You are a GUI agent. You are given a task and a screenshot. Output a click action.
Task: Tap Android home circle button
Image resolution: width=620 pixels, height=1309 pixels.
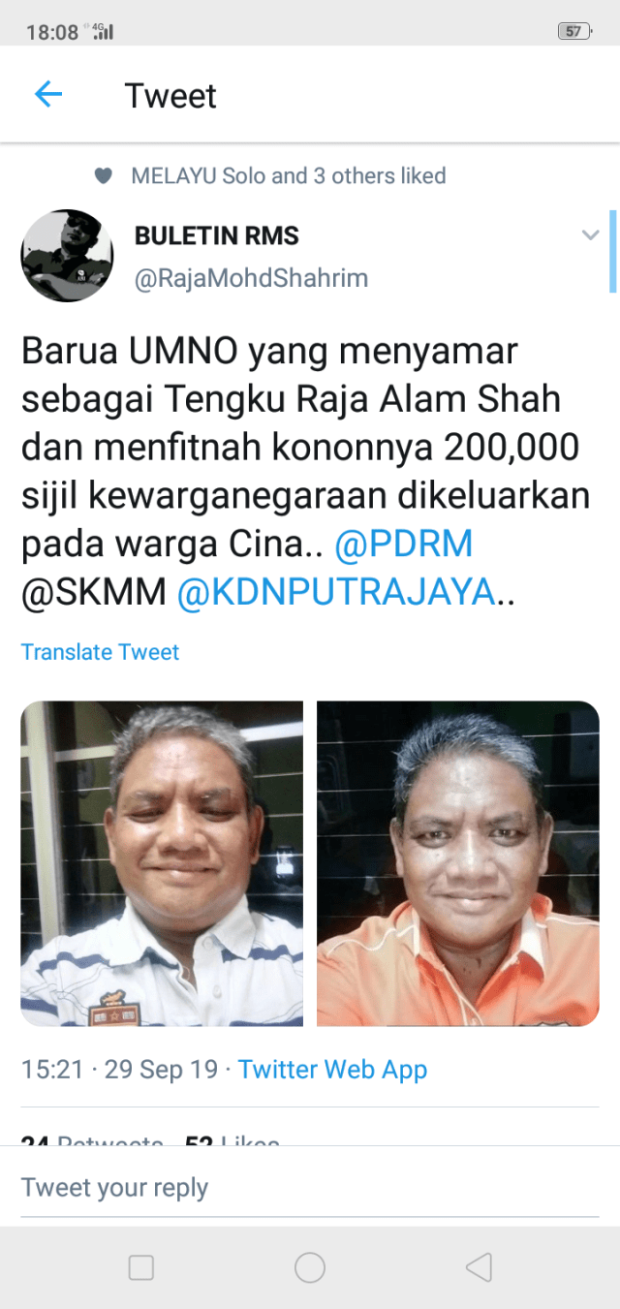pos(310,1267)
